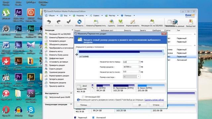
Task: Open the Размер кластера dropdown
Action: click(x=138, y=77)
